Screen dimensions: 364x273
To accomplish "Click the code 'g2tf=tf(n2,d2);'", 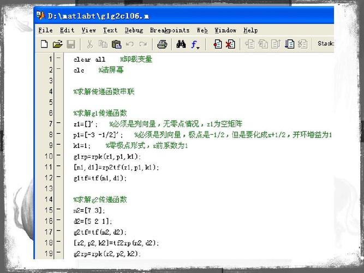I will pyautogui.click(x=100, y=232).
